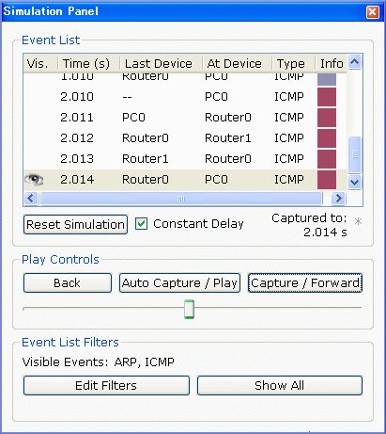
Task: Toggle the Constant Delay checkbox
Action: point(141,224)
